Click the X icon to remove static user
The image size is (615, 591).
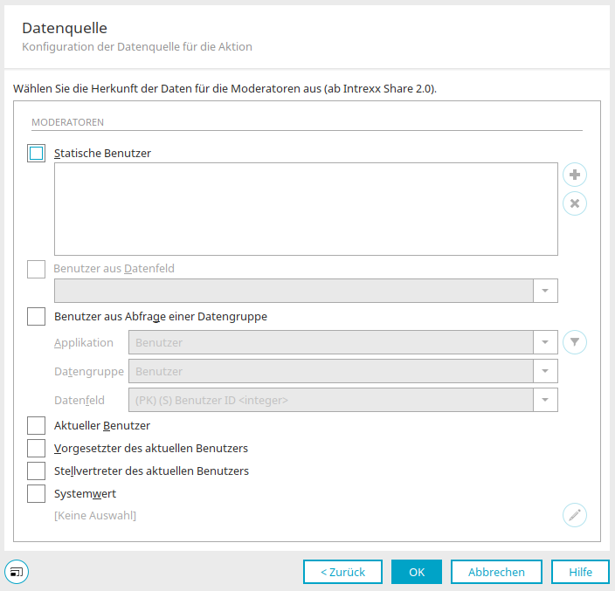[575, 203]
